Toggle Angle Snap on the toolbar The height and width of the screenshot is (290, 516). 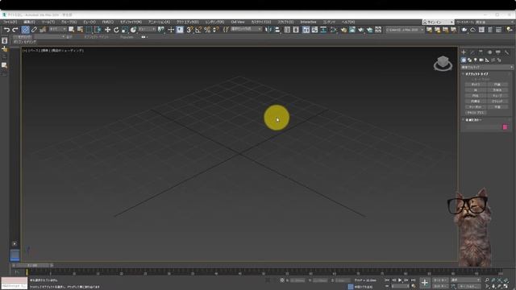click(x=198, y=30)
